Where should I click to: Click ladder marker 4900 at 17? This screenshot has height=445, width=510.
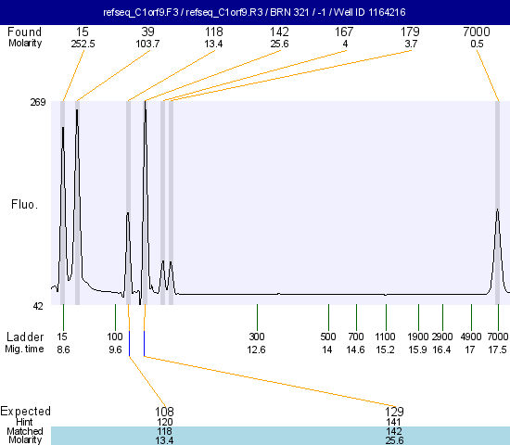pos(471,343)
